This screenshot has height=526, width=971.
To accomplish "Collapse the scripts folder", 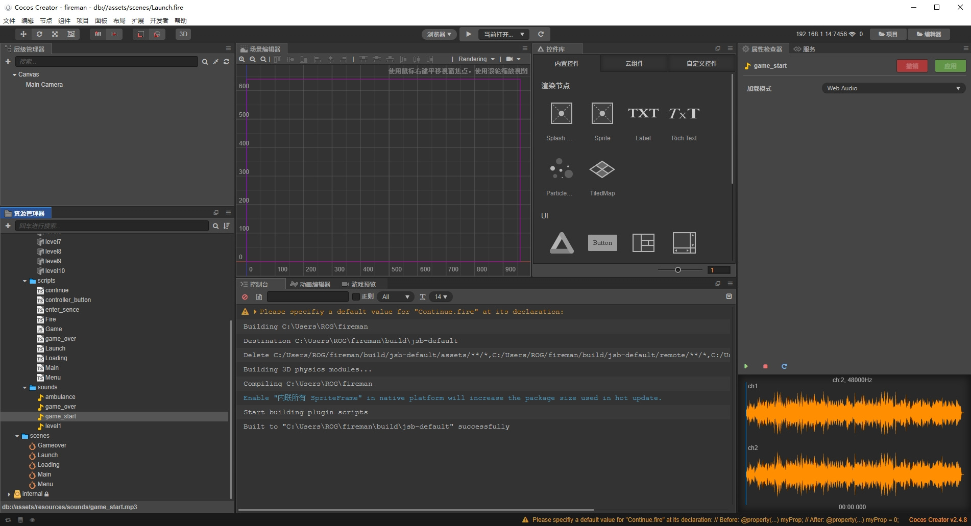I will (x=25, y=281).
